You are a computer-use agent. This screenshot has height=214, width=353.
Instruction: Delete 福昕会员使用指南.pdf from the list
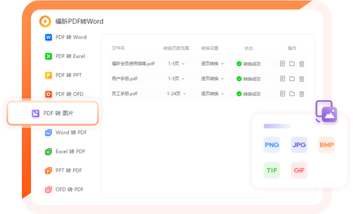(x=301, y=64)
